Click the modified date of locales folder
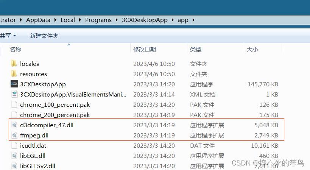This screenshot has height=170, width=310. 154,64
